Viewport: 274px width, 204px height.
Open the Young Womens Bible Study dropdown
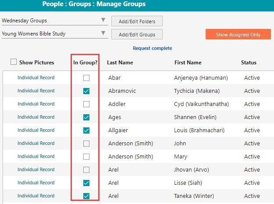[x=55, y=34]
